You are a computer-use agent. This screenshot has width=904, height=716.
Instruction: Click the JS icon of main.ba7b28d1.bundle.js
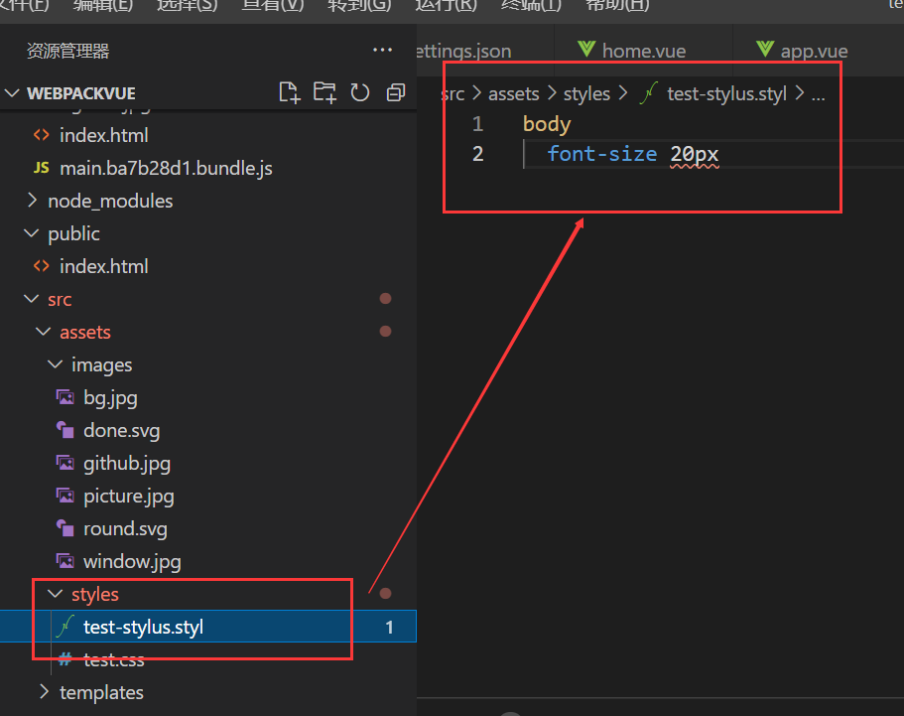pyautogui.click(x=41, y=168)
